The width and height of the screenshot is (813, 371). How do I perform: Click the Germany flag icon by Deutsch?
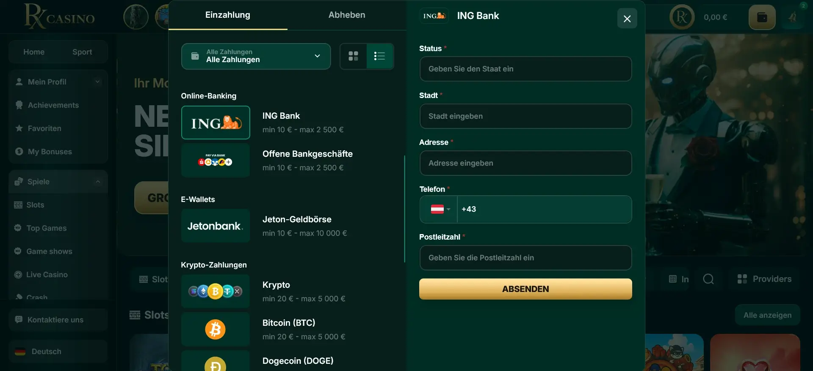20,352
